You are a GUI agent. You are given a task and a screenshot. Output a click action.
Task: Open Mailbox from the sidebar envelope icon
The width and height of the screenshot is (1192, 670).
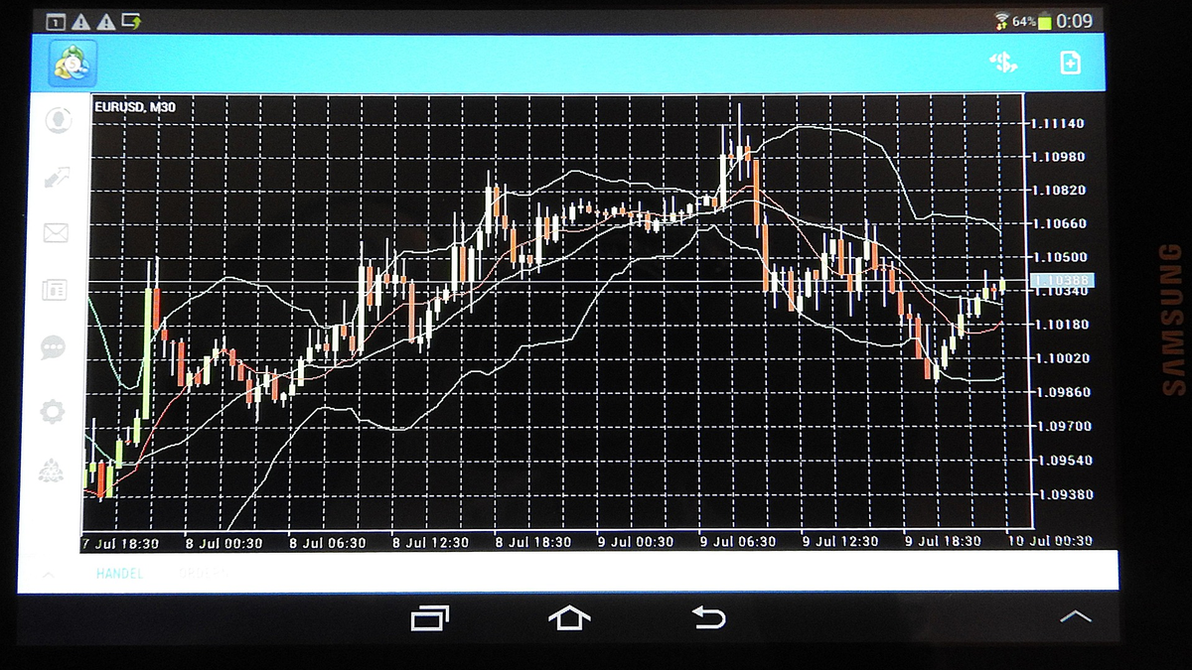pos(55,234)
